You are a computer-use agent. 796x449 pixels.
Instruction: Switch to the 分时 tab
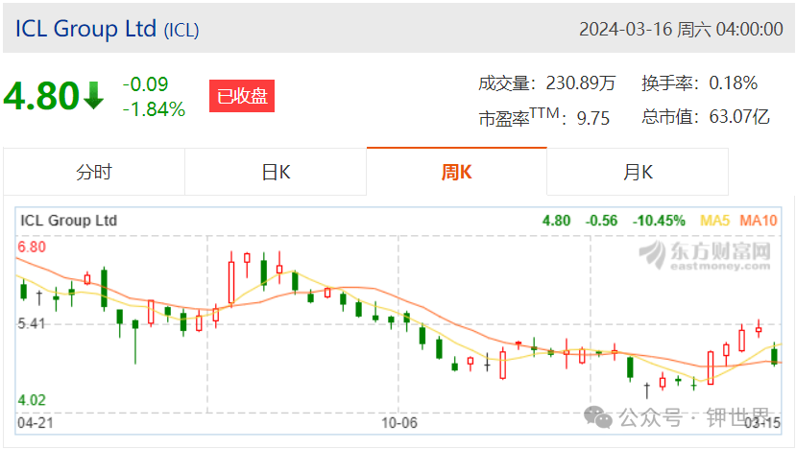94,172
